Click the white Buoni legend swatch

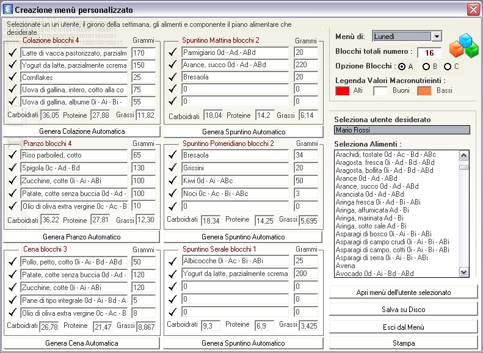(x=380, y=91)
